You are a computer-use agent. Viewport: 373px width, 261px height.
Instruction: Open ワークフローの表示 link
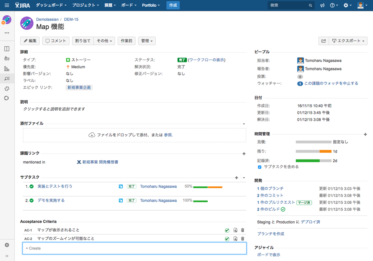click(x=206, y=60)
